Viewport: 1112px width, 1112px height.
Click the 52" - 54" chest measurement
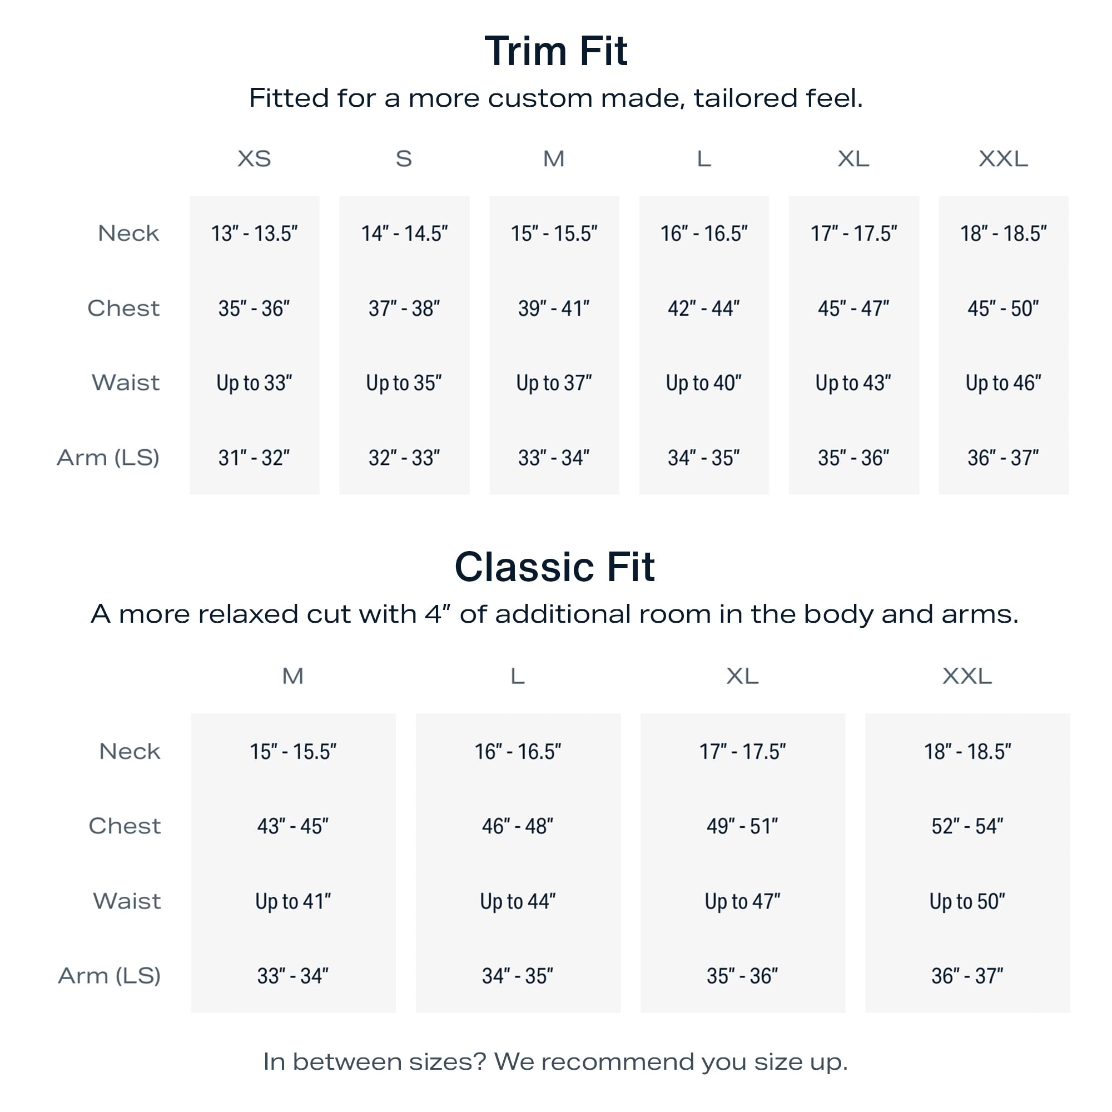click(967, 827)
